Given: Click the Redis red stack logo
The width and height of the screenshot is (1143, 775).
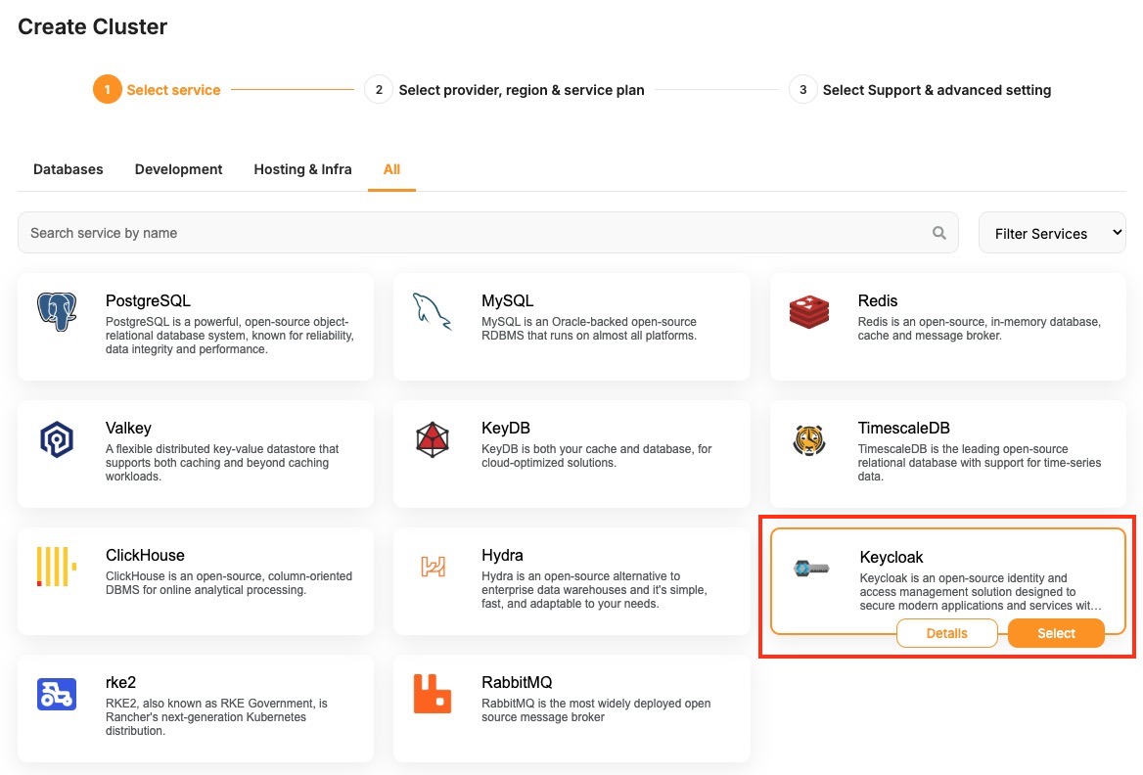Looking at the screenshot, I should point(808,312).
